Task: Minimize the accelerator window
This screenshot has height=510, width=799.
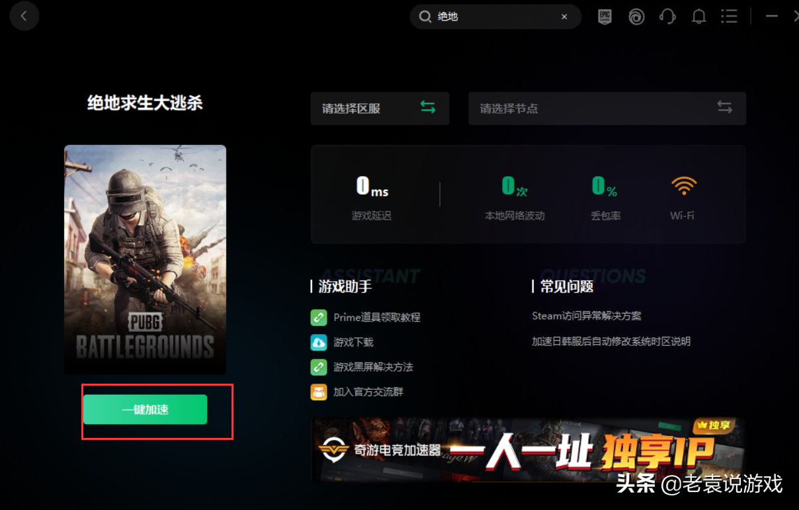Action: pyautogui.click(x=771, y=17)
